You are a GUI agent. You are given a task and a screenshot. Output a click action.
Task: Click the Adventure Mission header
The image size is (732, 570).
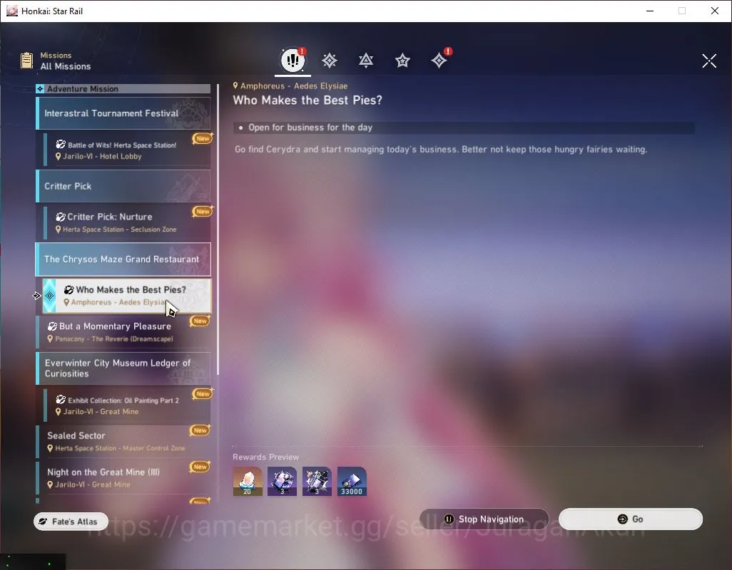pos(123,88)
